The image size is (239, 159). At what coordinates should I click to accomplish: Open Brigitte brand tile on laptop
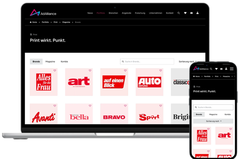pyautogui.click(x=180, y=114)
